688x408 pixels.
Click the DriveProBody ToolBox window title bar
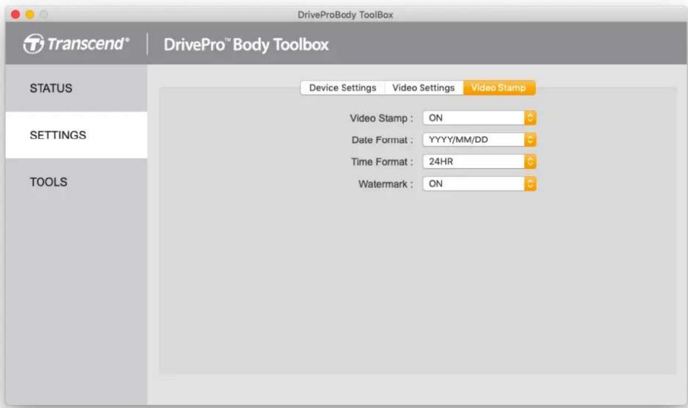click(x=345, y=15)
